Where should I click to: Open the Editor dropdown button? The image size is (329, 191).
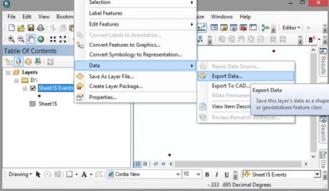(291, 27)
